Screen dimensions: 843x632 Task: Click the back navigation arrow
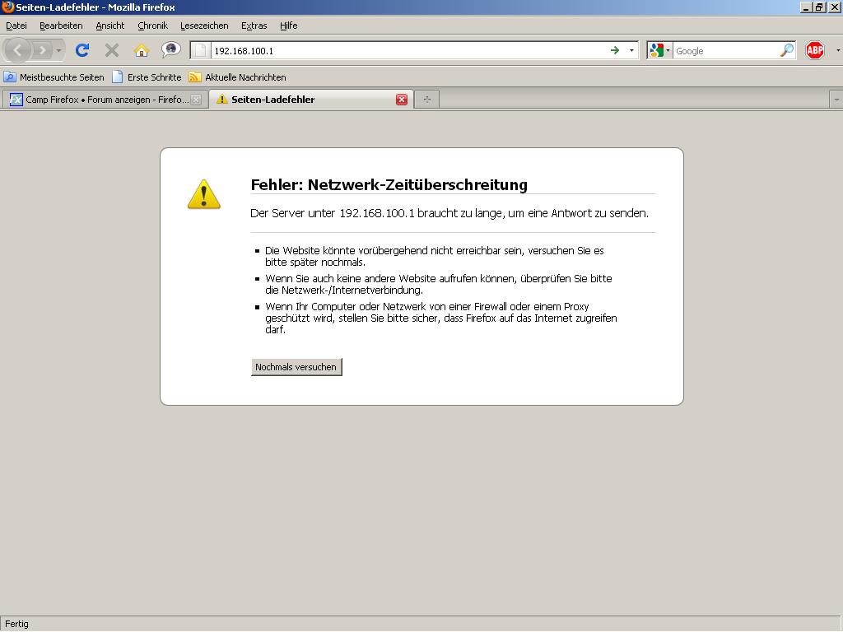(x=18, y=50)
